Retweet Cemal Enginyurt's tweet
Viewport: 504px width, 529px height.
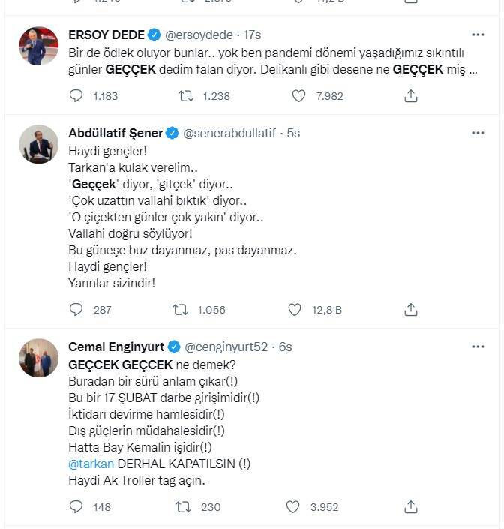pyautogui.click(x=181, y=507)
